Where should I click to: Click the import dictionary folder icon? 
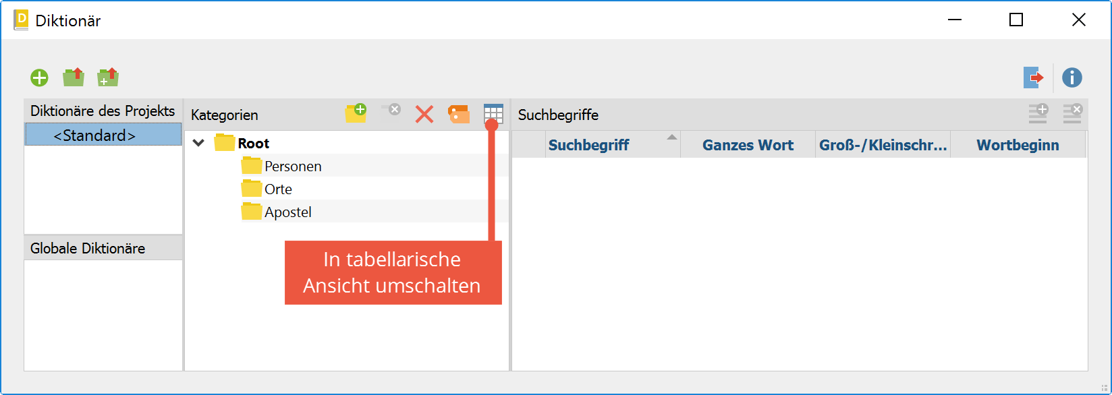(x=74, y=78)
